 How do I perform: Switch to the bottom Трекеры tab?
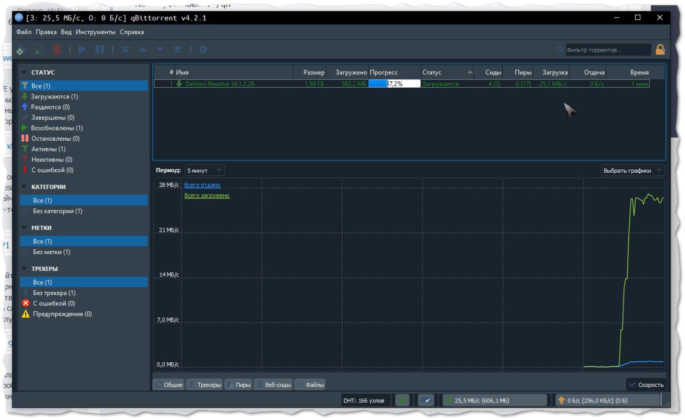[x=204, y=385]
